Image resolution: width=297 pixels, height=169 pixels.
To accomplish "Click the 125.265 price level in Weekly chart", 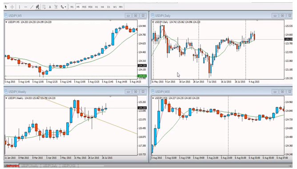I will click(142, 102).
